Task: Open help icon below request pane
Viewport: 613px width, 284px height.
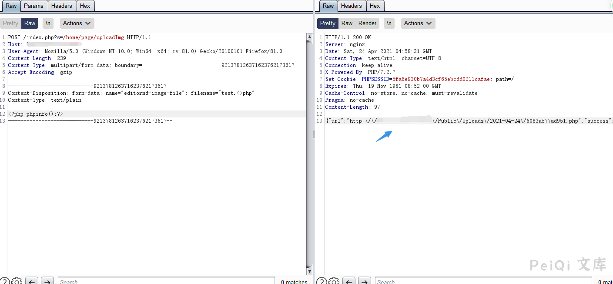Action: click(x=4, y=281)
